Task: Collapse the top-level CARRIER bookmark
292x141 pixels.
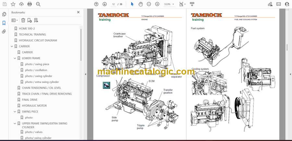Action: click(12, 46)
